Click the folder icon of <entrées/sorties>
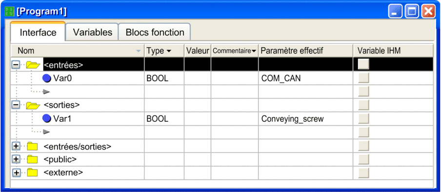This screenshot has width=441, height=192. click(x=32, y=146)
